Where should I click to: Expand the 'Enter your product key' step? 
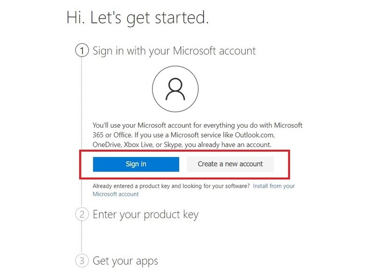[145, 215]
